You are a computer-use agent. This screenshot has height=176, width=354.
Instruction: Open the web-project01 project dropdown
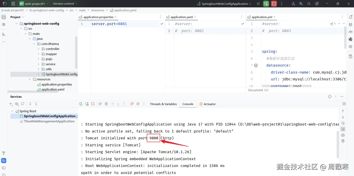34,4
